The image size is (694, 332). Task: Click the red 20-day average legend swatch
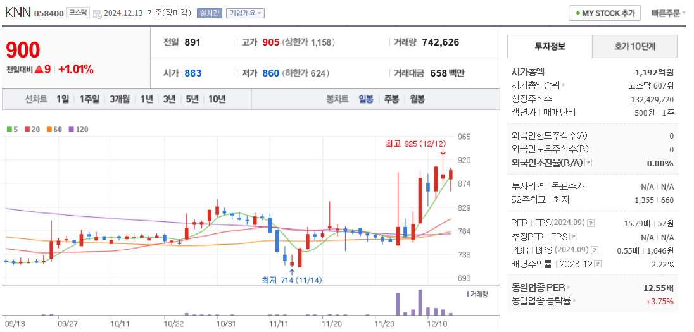(27, 130)
